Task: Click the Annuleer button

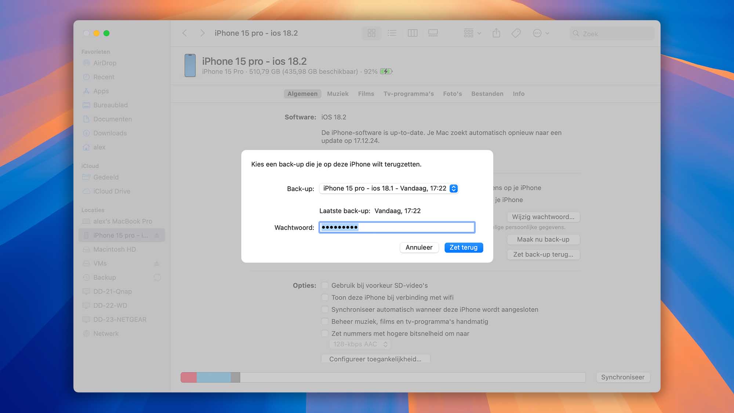Action: tap(419, 247)
